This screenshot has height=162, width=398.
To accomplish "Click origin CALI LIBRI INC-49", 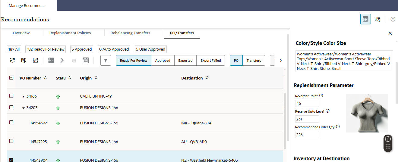I will tap(96, 96).
